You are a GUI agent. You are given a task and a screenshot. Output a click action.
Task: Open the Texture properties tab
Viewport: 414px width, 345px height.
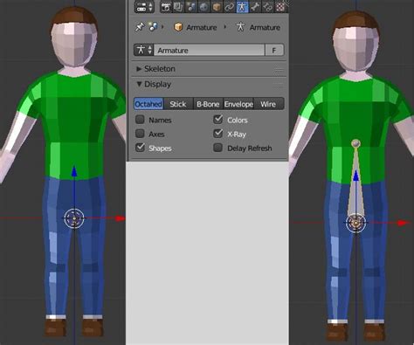(280, 7)
